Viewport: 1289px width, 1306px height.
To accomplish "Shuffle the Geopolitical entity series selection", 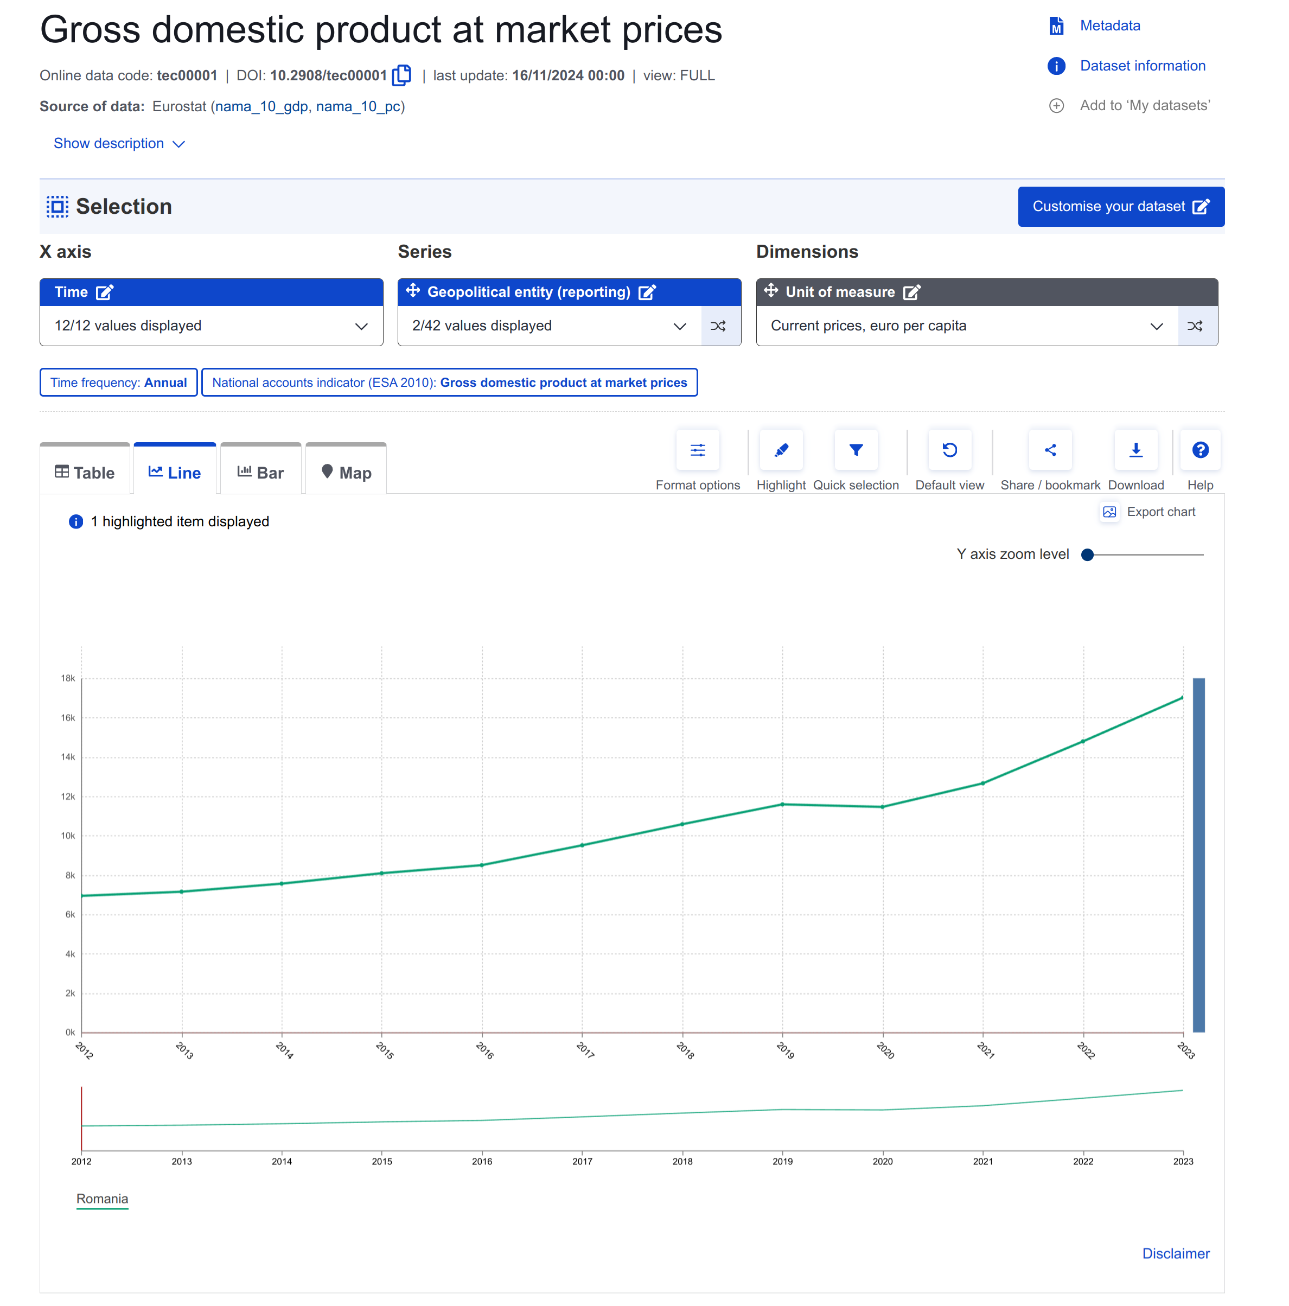I will point(718,326).
